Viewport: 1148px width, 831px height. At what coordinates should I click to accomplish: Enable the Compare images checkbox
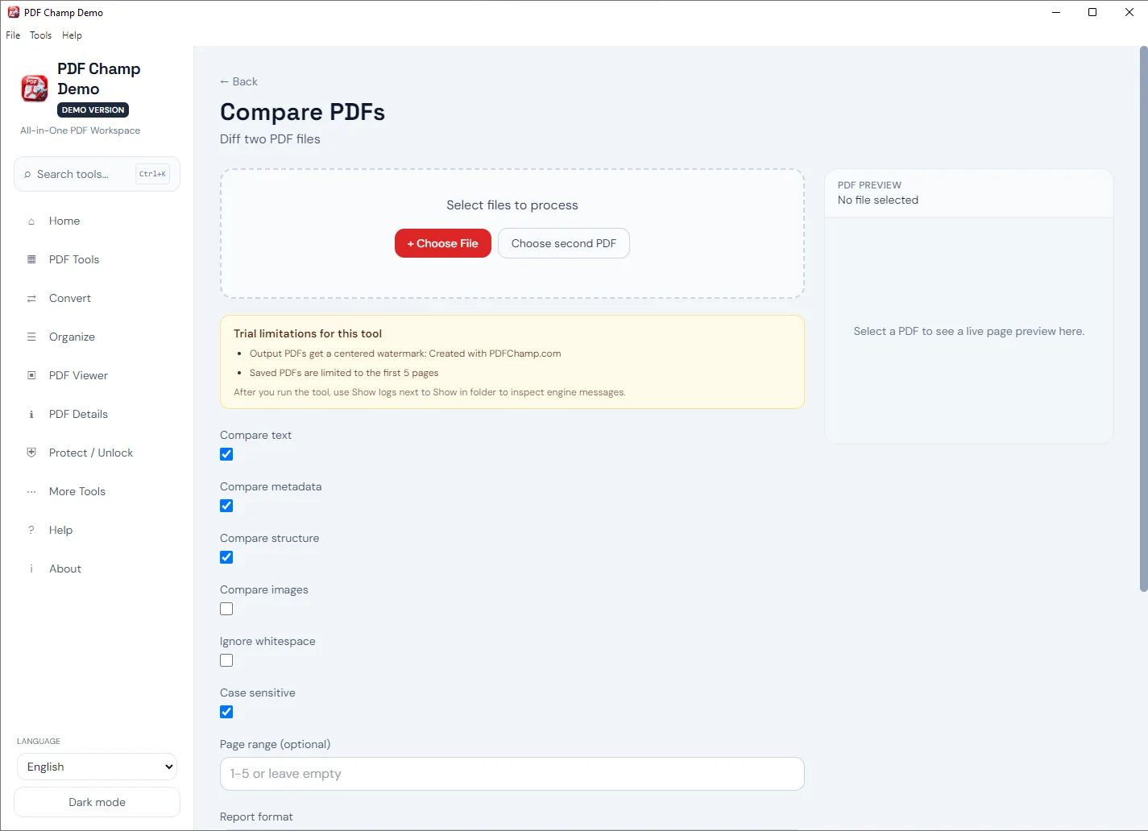pos(226,609)
